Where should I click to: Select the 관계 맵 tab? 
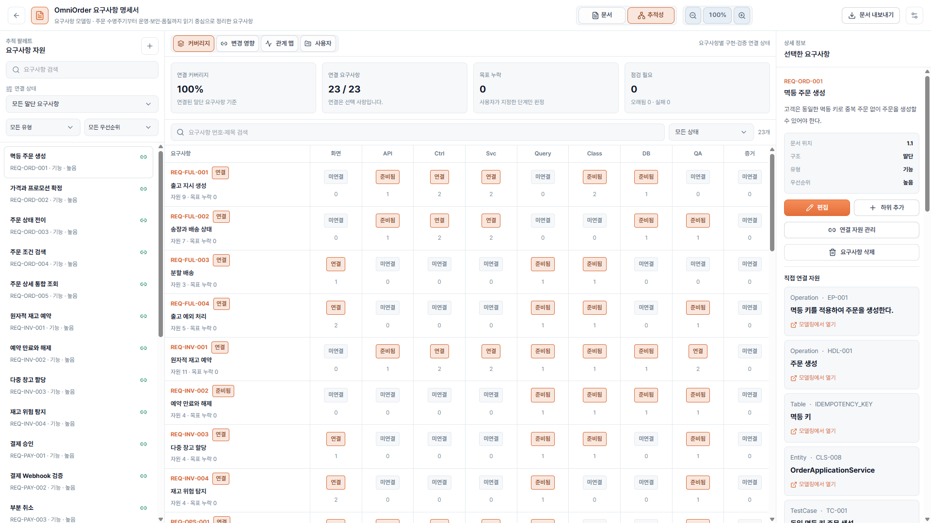pos(279,44)
